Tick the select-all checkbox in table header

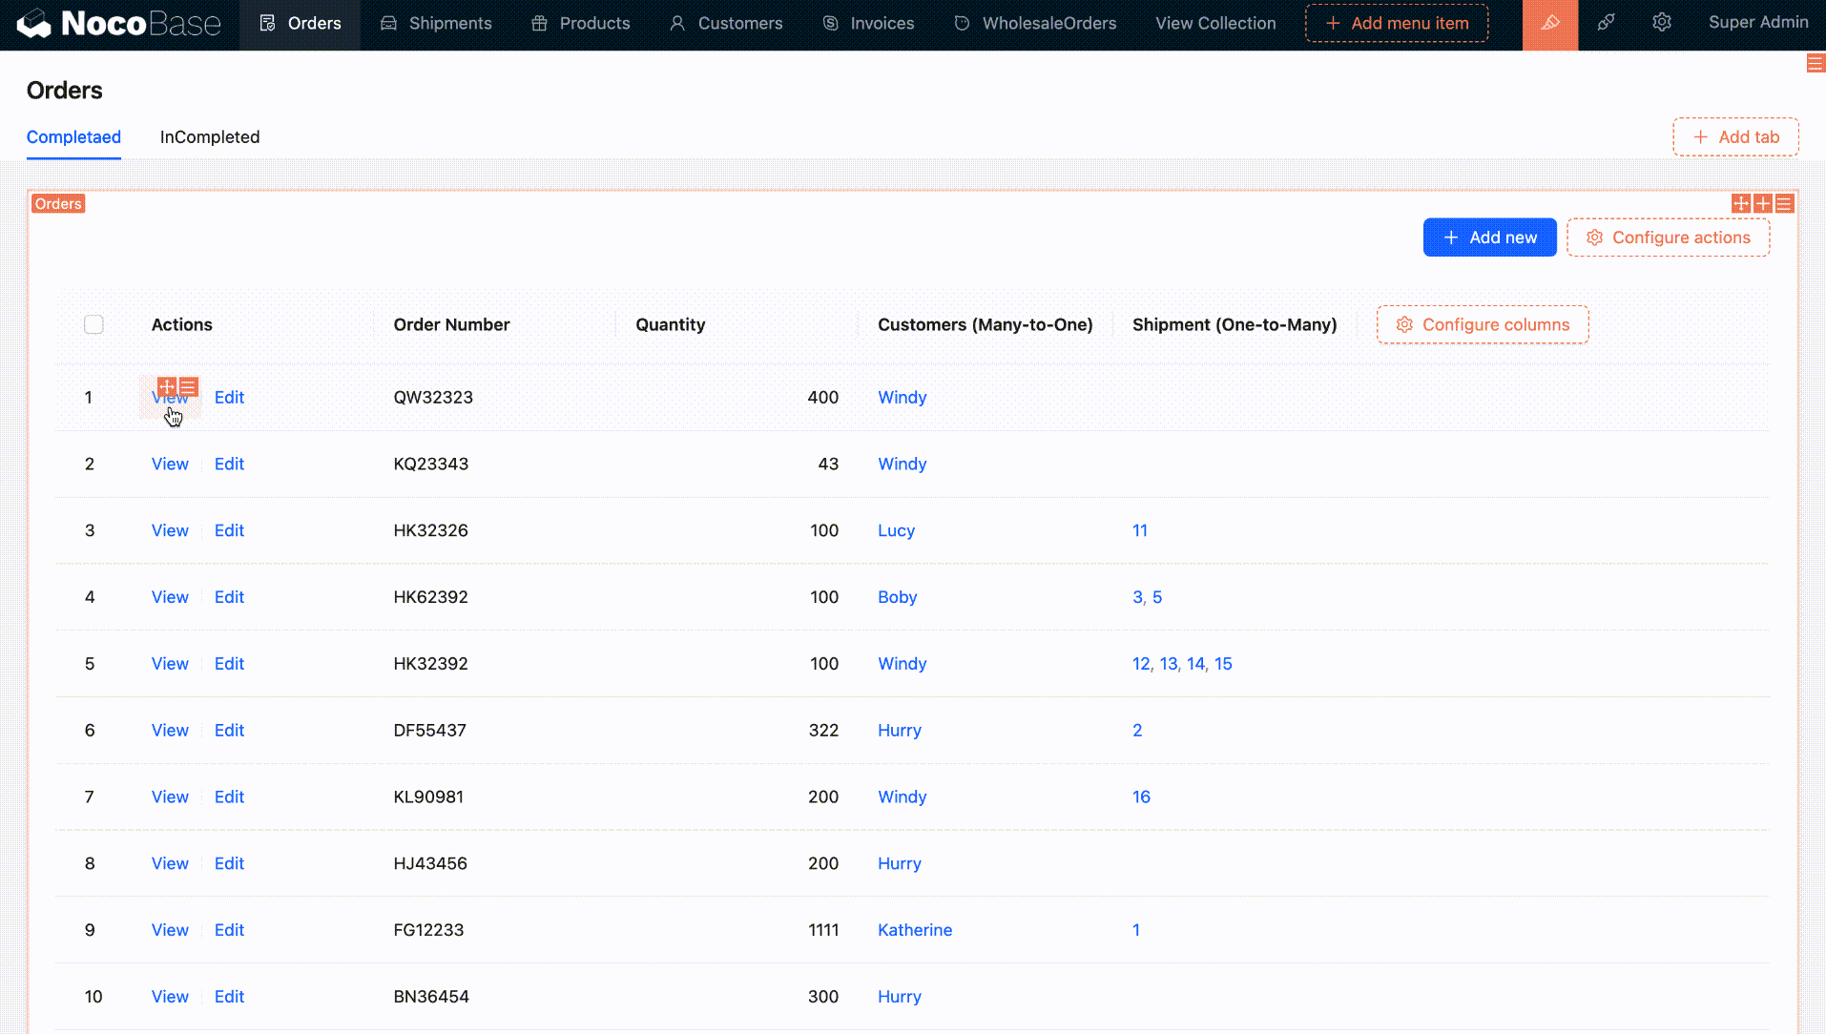tap(93, 324)
